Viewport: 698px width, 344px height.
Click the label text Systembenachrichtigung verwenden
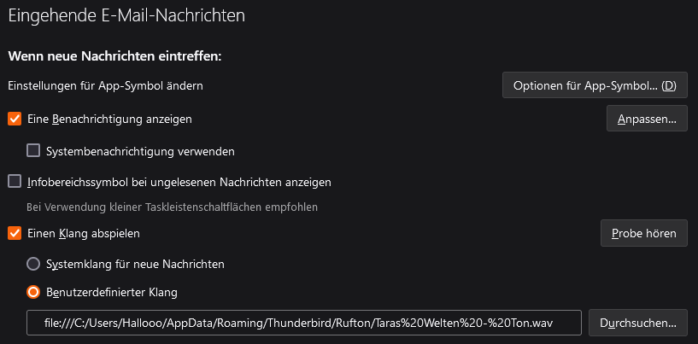click(140, 151)
